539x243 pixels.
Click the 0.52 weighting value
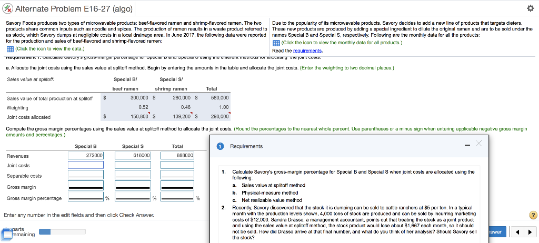coord(143,107)
